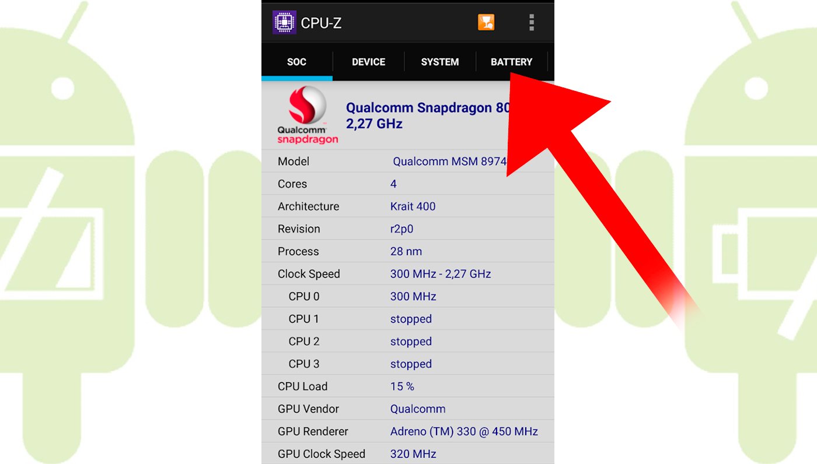
Task: Go to the BATTERY tab
Action: coord(512,62)
